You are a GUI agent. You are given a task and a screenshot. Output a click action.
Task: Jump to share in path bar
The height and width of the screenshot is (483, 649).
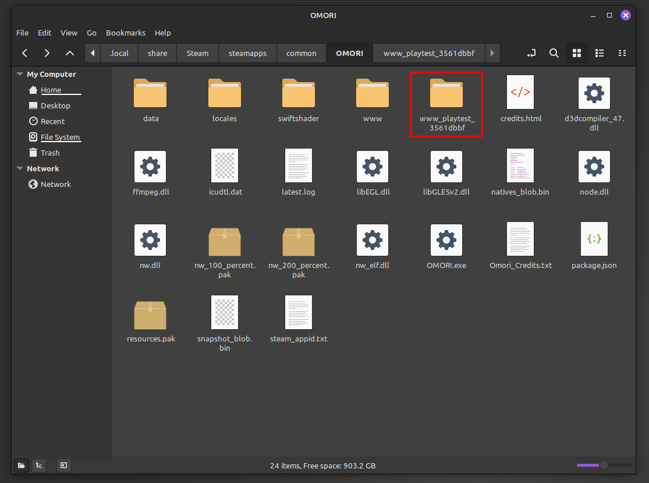(x=157, y=53)
